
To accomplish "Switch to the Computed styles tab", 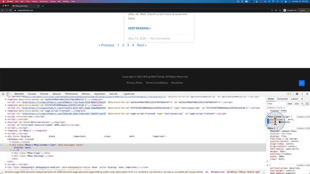I will [282, 99].
